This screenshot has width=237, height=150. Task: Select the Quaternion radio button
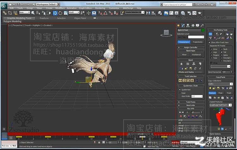tap(180, 90)
